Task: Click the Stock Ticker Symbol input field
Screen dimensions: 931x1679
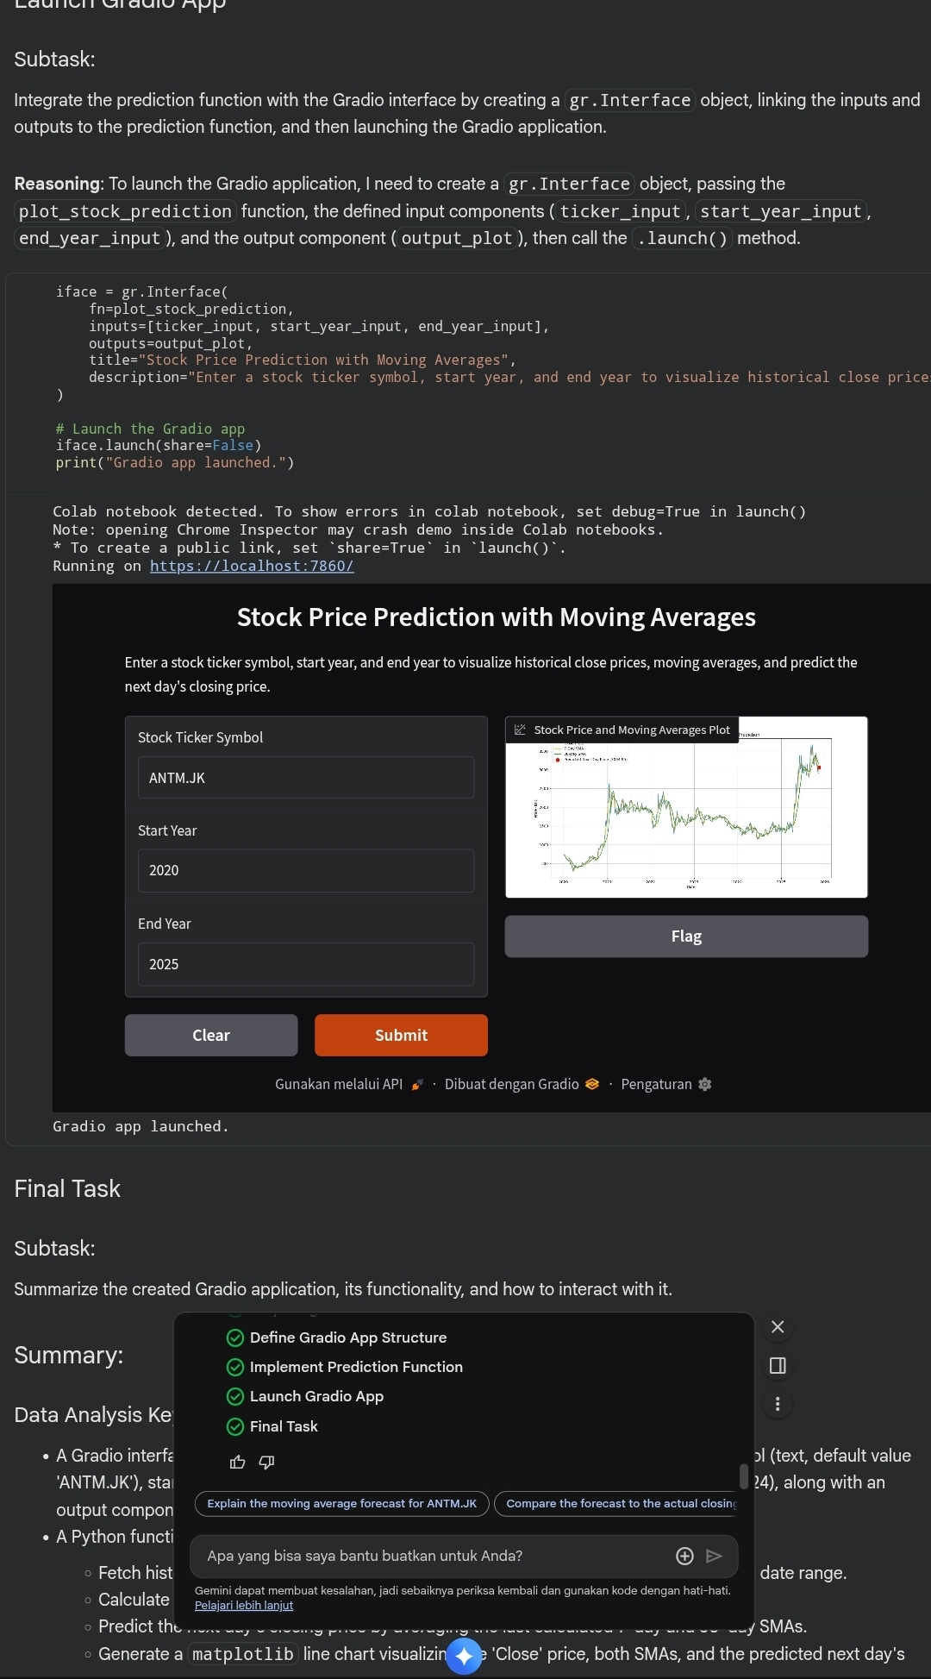Action: (306, 778)
